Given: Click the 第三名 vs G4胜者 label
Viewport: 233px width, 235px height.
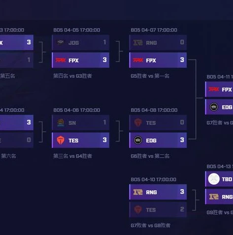Looking at the screenshot, I should [x=73, y=156].
